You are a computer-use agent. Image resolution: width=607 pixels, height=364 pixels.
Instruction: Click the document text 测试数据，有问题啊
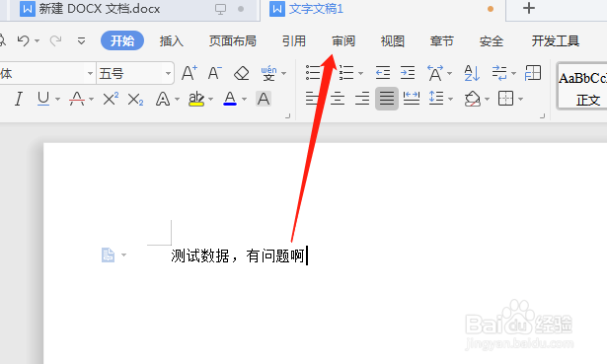tap(237, 255)
